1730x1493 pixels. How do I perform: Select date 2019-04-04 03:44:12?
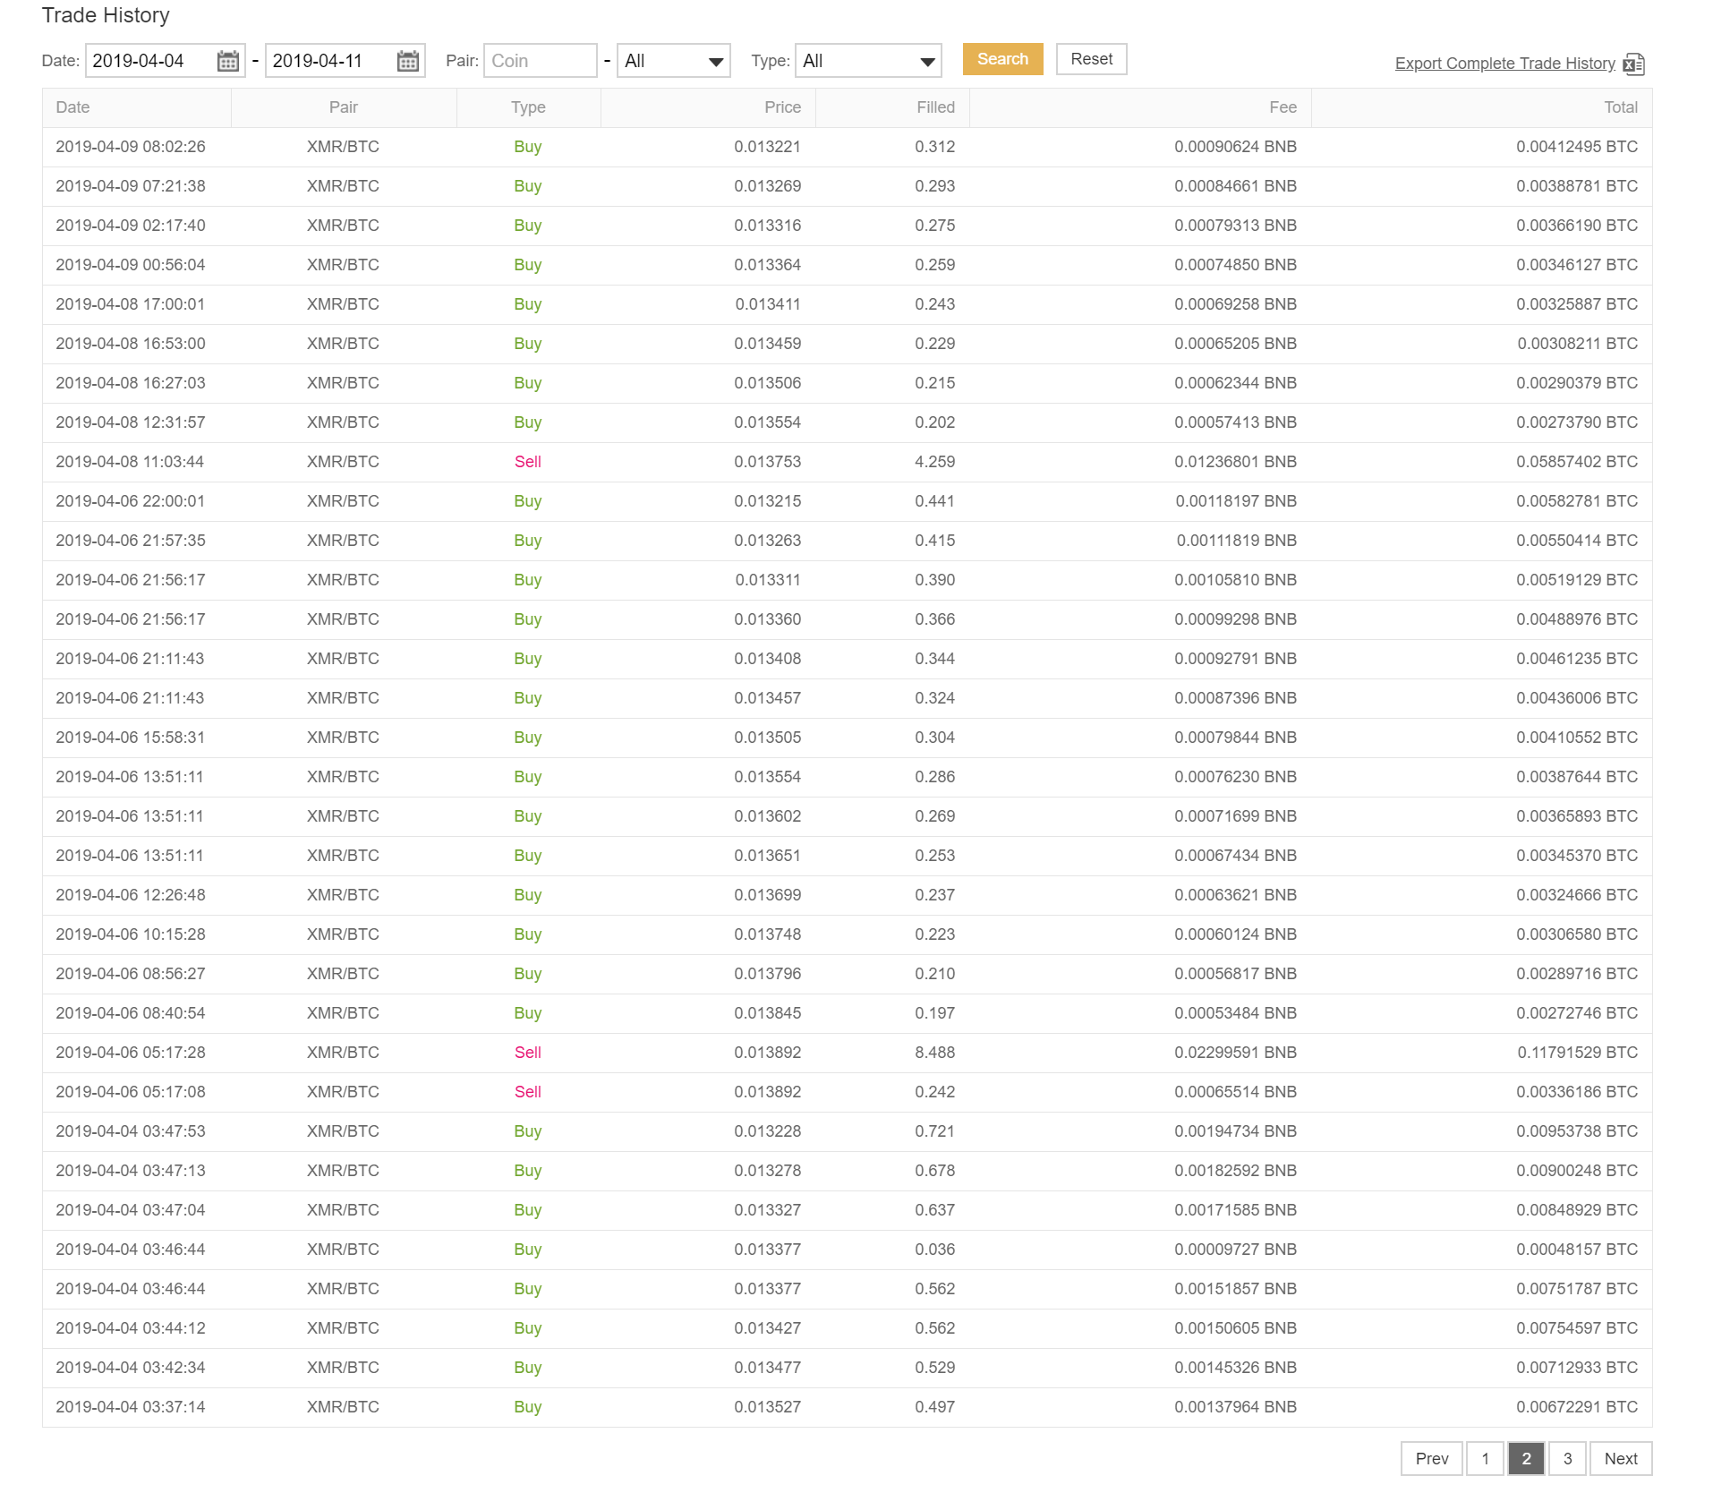point(131,1328)
